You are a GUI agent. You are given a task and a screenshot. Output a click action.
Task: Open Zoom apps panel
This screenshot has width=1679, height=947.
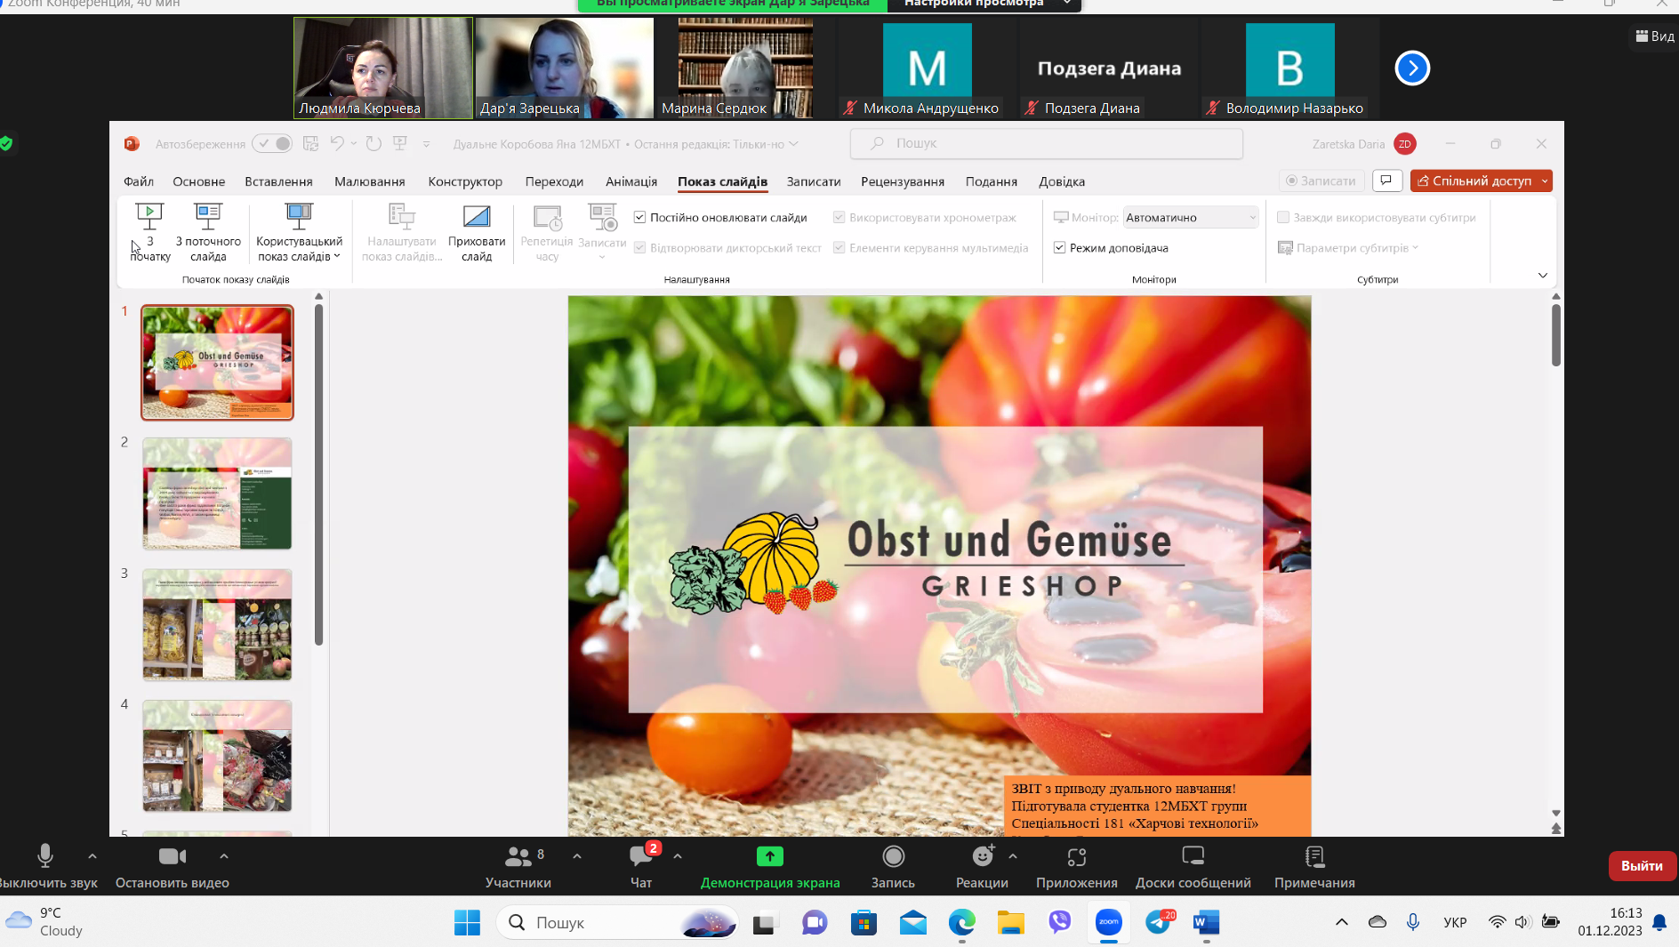[x=1077, y=866]
